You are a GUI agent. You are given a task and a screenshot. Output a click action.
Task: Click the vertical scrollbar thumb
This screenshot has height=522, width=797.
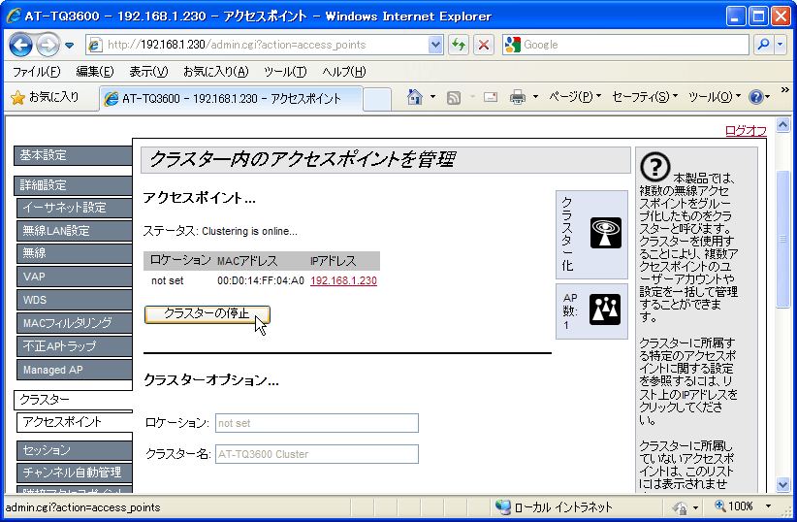pyautogui.click(x=782, y=239)
